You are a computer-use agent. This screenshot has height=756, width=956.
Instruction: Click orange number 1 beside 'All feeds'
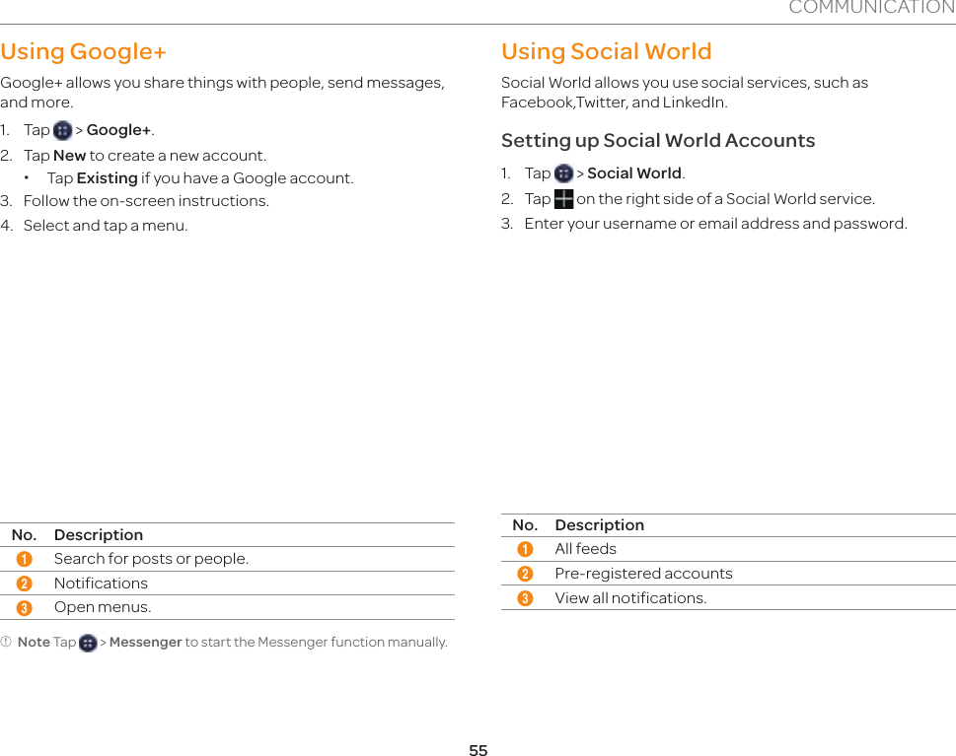[x=525, y=549]
